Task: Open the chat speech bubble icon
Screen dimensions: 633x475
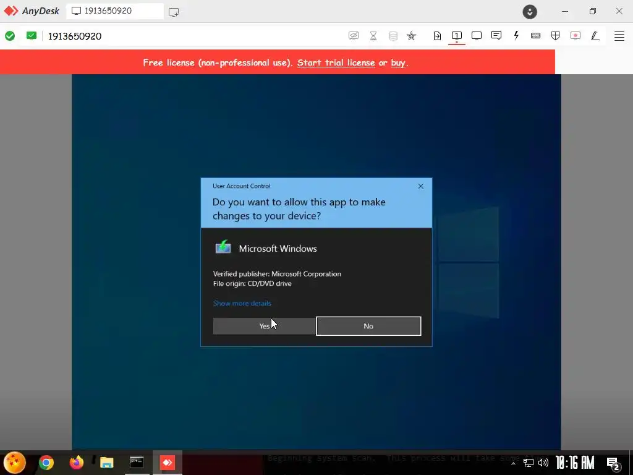Action: pyautogui.click(x=496, y=35)
